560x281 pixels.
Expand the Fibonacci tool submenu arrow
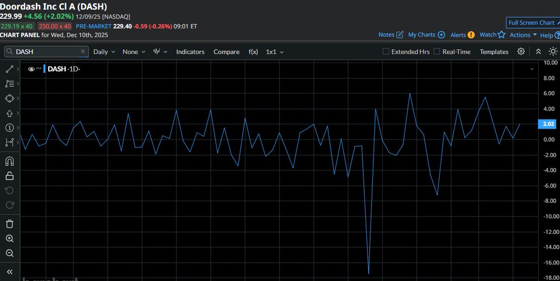click(17, 84)
